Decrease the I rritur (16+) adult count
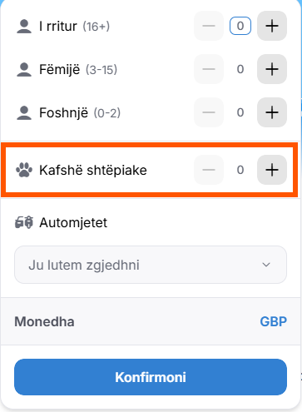This screenshot has height=412, width=302. pos(209,26)
